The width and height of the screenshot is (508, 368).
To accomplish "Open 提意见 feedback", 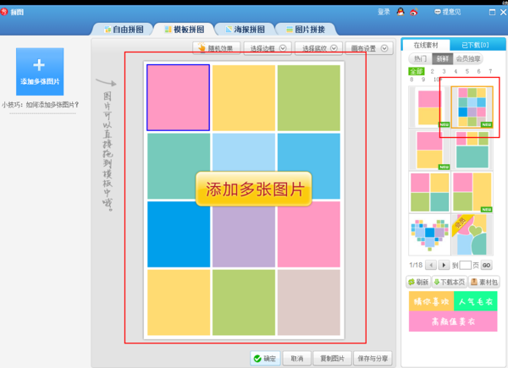I will pos(447,12).
